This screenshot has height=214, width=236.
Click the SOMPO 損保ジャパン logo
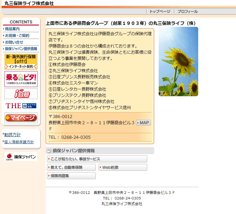[21, 157]
